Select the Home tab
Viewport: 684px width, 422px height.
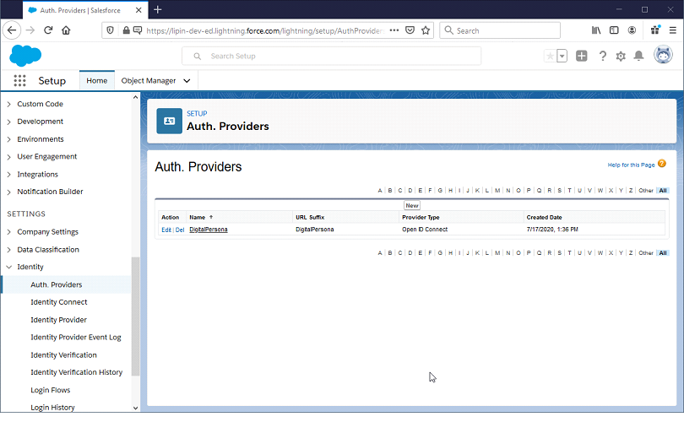pos(97,81)
